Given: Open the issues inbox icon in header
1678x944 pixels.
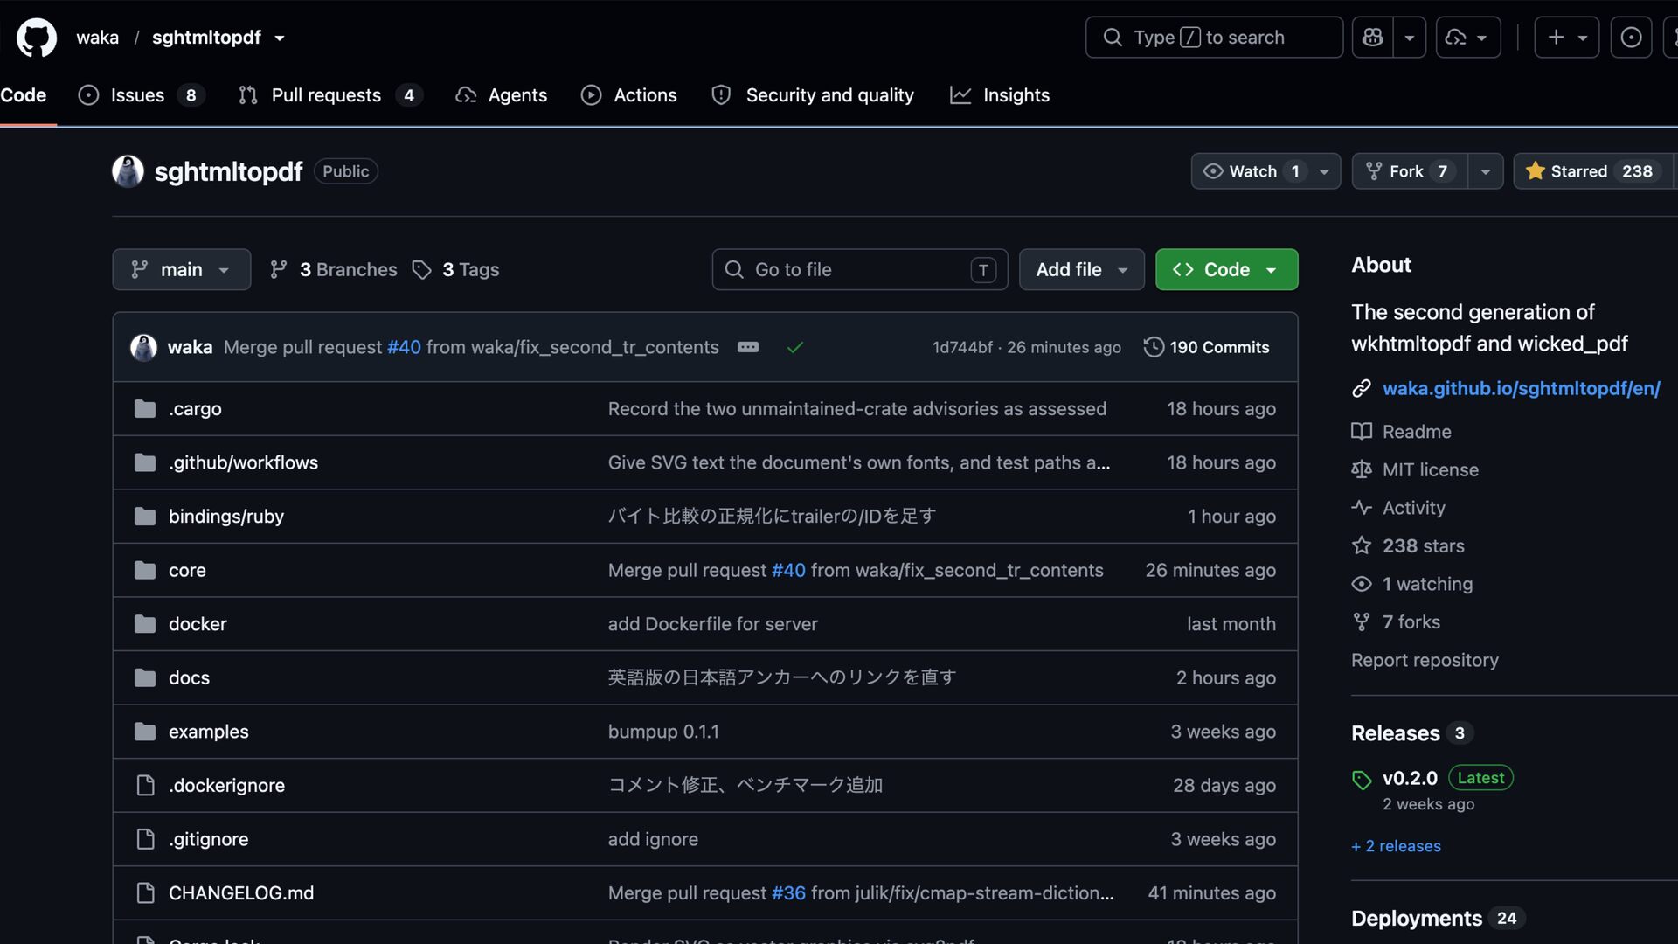Looking at the screenshot, I should [1631, 38].
